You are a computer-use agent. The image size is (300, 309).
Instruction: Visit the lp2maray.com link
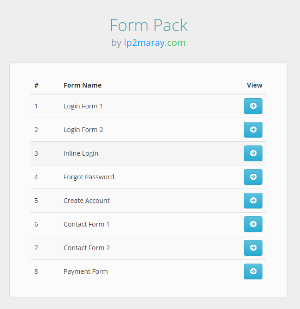(154, 43)
